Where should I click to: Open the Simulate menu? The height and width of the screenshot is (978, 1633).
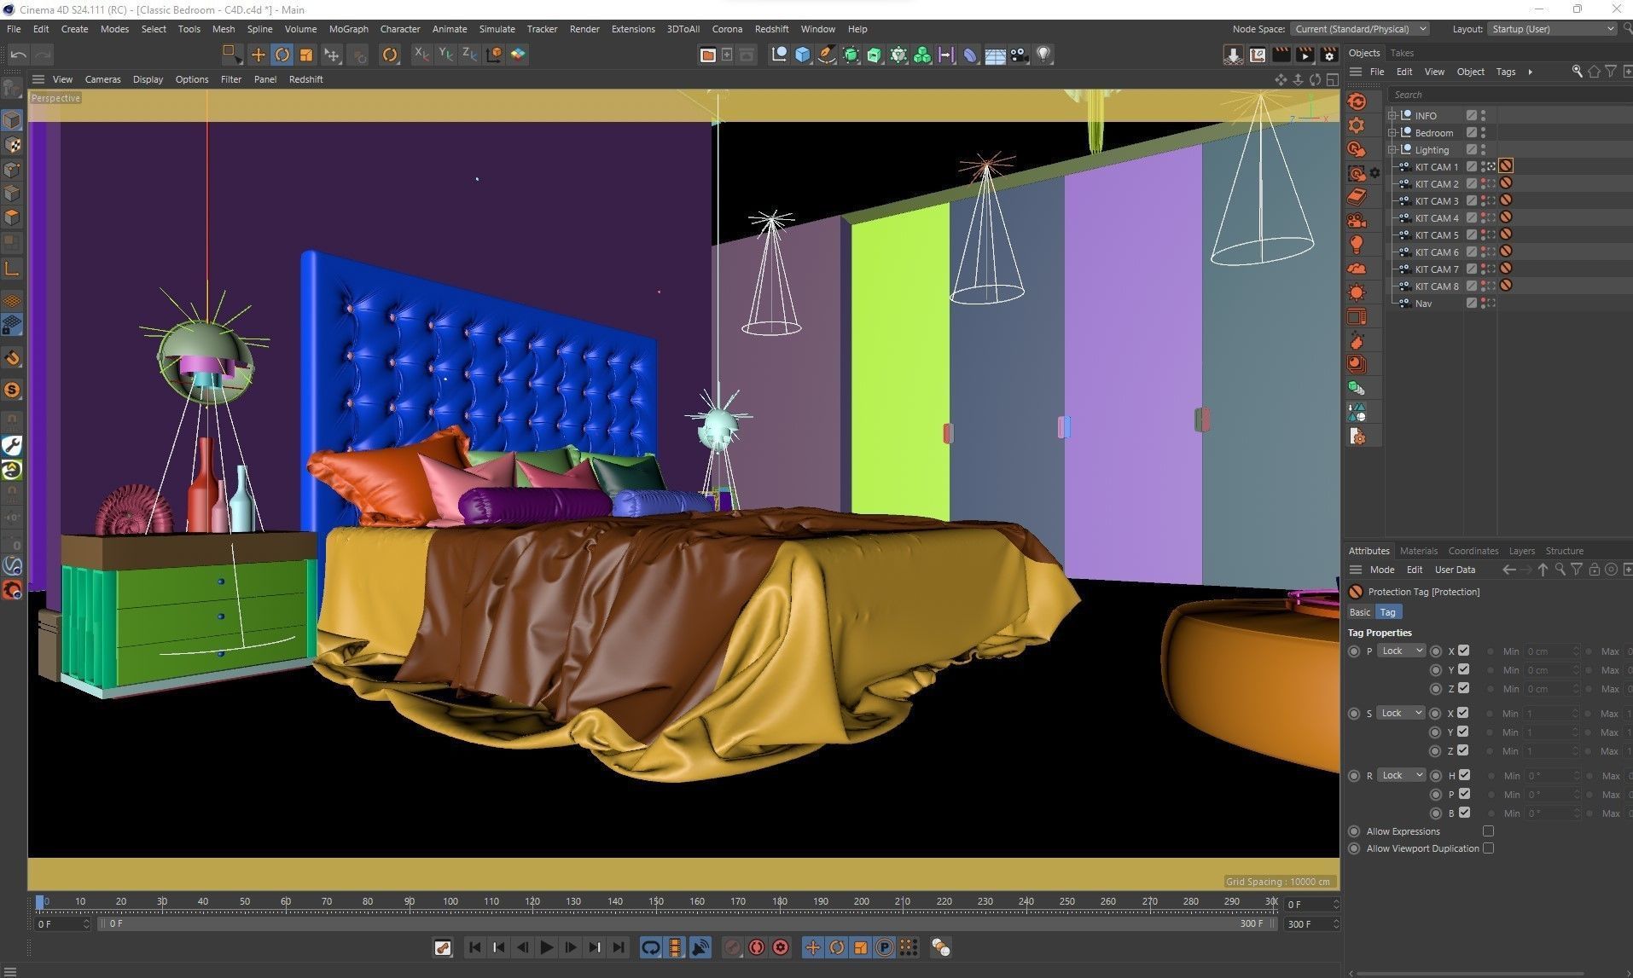click(497, 29)
